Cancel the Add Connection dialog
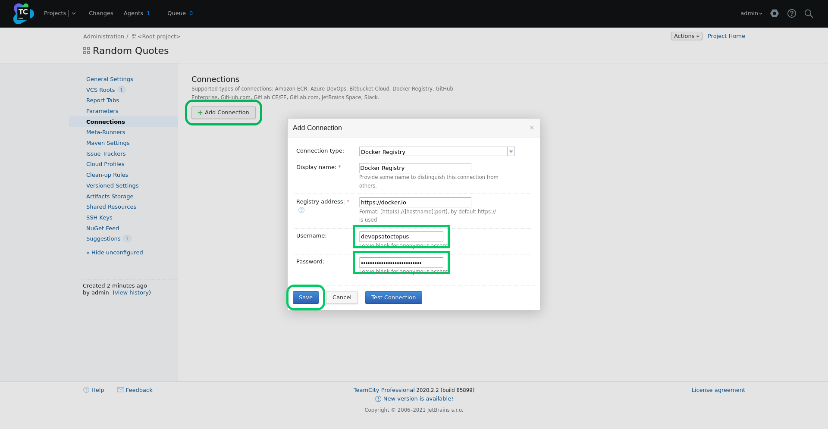828x429 pixels. tap(342, 297)
